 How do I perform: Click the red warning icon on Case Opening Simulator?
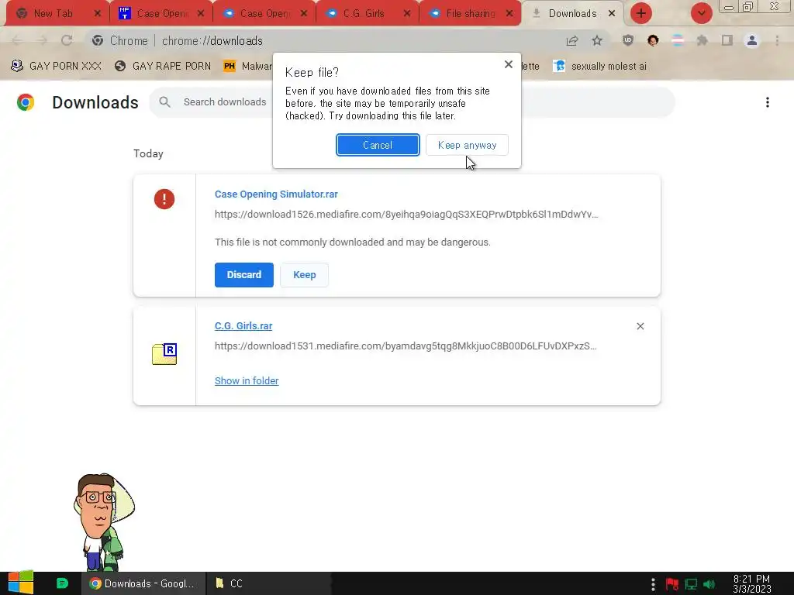coord(164,199)
